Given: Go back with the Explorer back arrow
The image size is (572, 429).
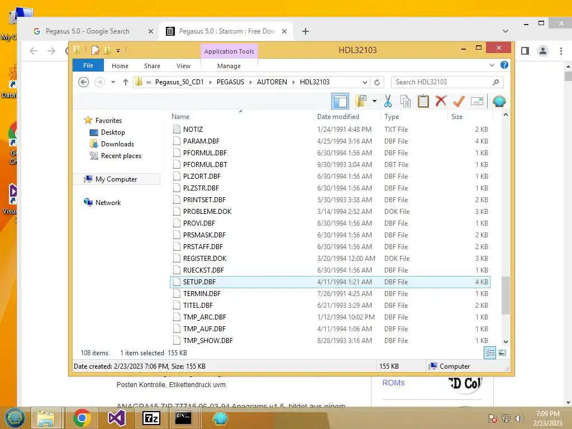Looking at the screenshot, I should [x=84, y=82].
